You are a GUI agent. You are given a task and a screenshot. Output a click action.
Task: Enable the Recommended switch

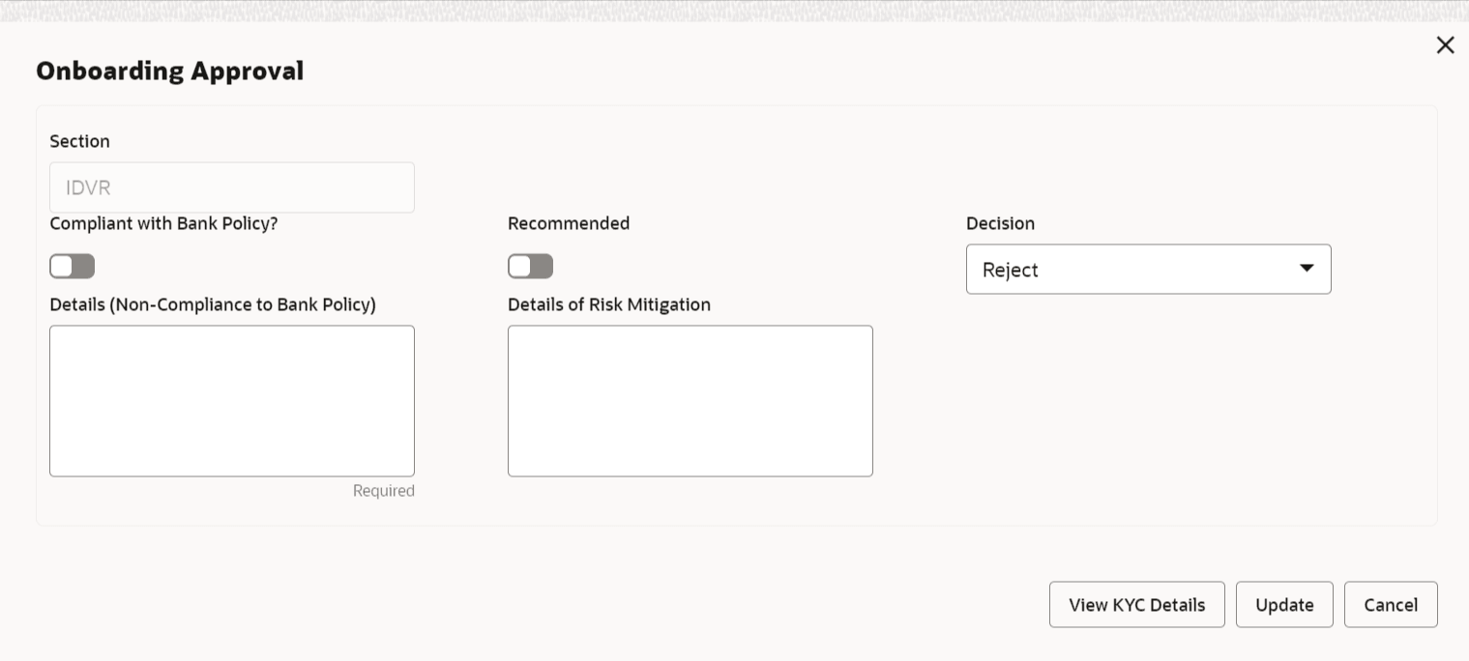pyautogui.click(x=530, y=266)
